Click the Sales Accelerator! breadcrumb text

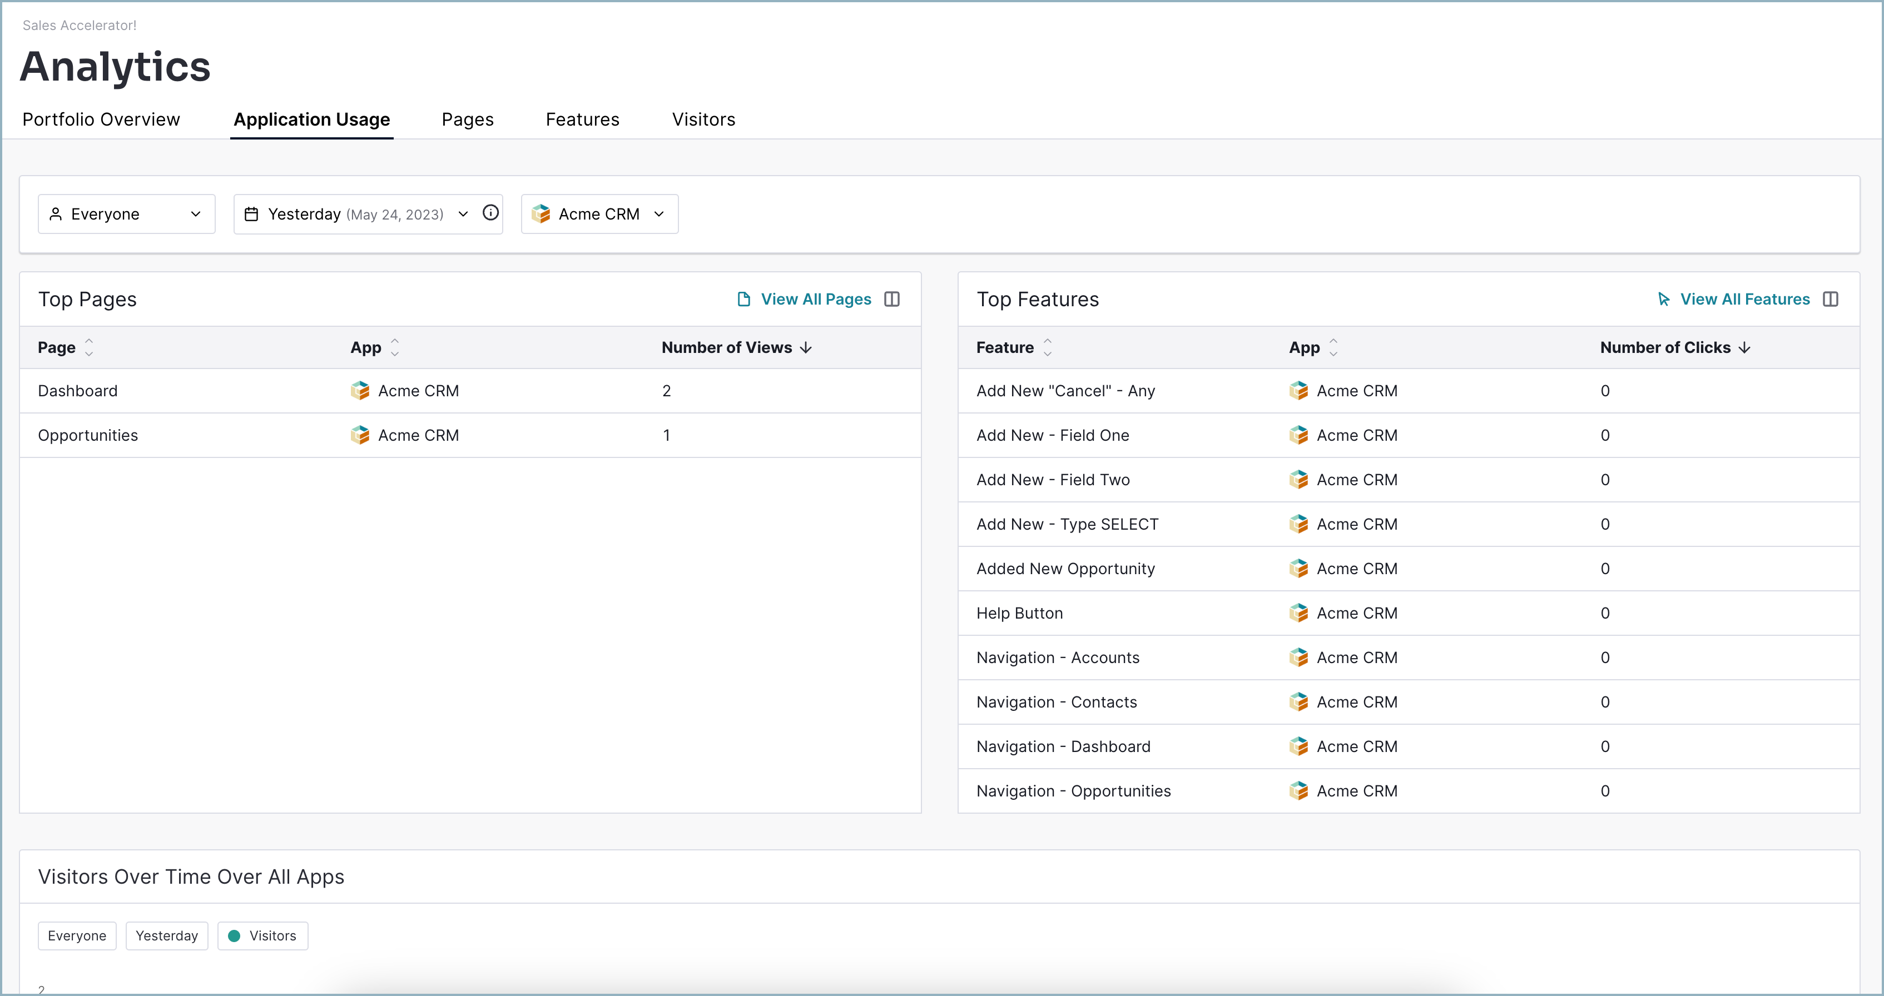79,25
